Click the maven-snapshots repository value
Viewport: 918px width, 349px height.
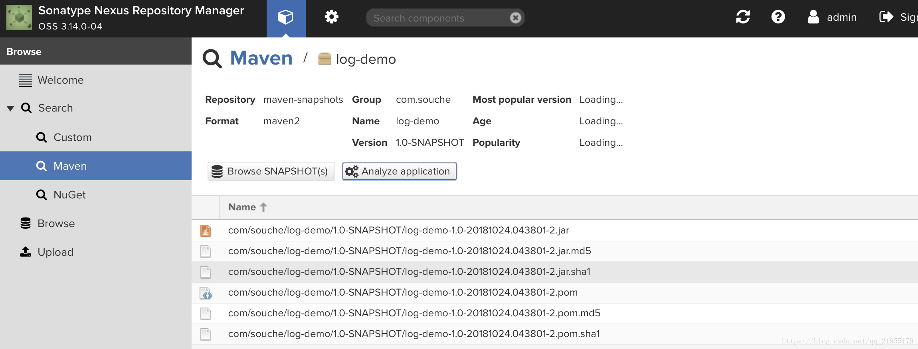pyautogui.click(x=303, y=100)
